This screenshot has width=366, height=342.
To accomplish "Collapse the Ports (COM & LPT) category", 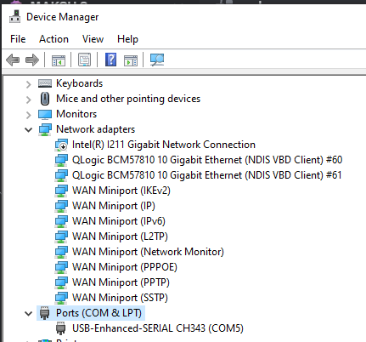I will pyautogui.click(x=28, y=313).
